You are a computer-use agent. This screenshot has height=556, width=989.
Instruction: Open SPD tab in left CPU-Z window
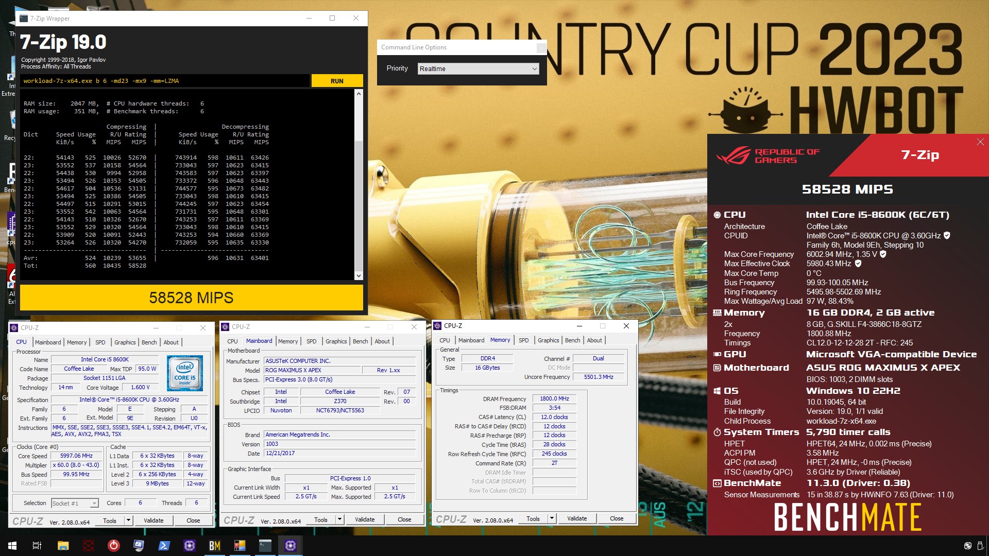point(100,342)
